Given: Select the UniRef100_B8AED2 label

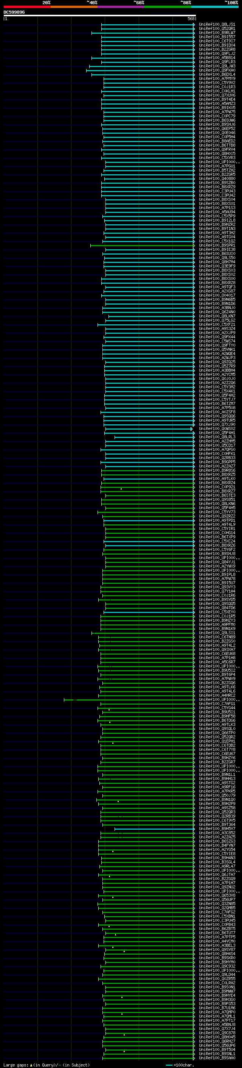Looking at the screenshot, I should click(x=217, y=141).
